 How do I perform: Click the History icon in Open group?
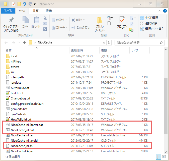coord(131,30)
